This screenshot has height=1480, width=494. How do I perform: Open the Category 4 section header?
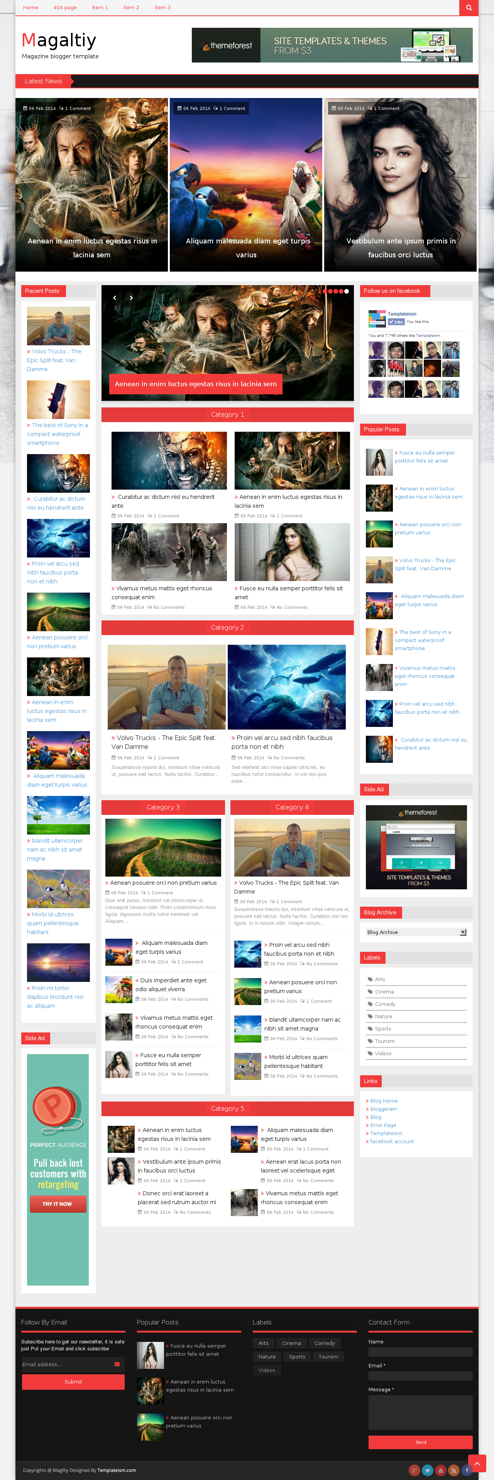[292, 807]
